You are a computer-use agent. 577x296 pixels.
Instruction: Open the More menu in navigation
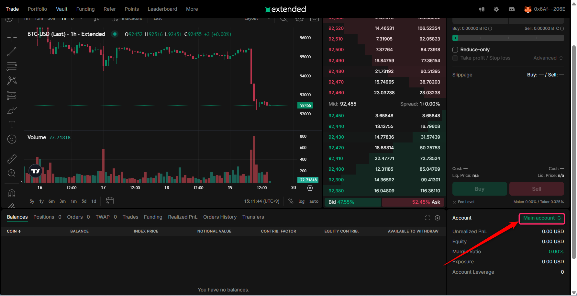192,9
